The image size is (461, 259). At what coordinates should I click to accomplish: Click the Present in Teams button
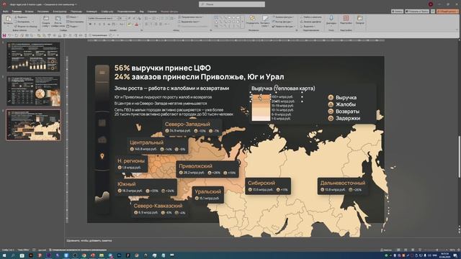(417, 12)
